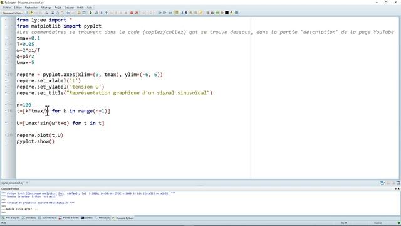Click the Insérer mode in status bar
401x226 pixels.
(378, 223)
